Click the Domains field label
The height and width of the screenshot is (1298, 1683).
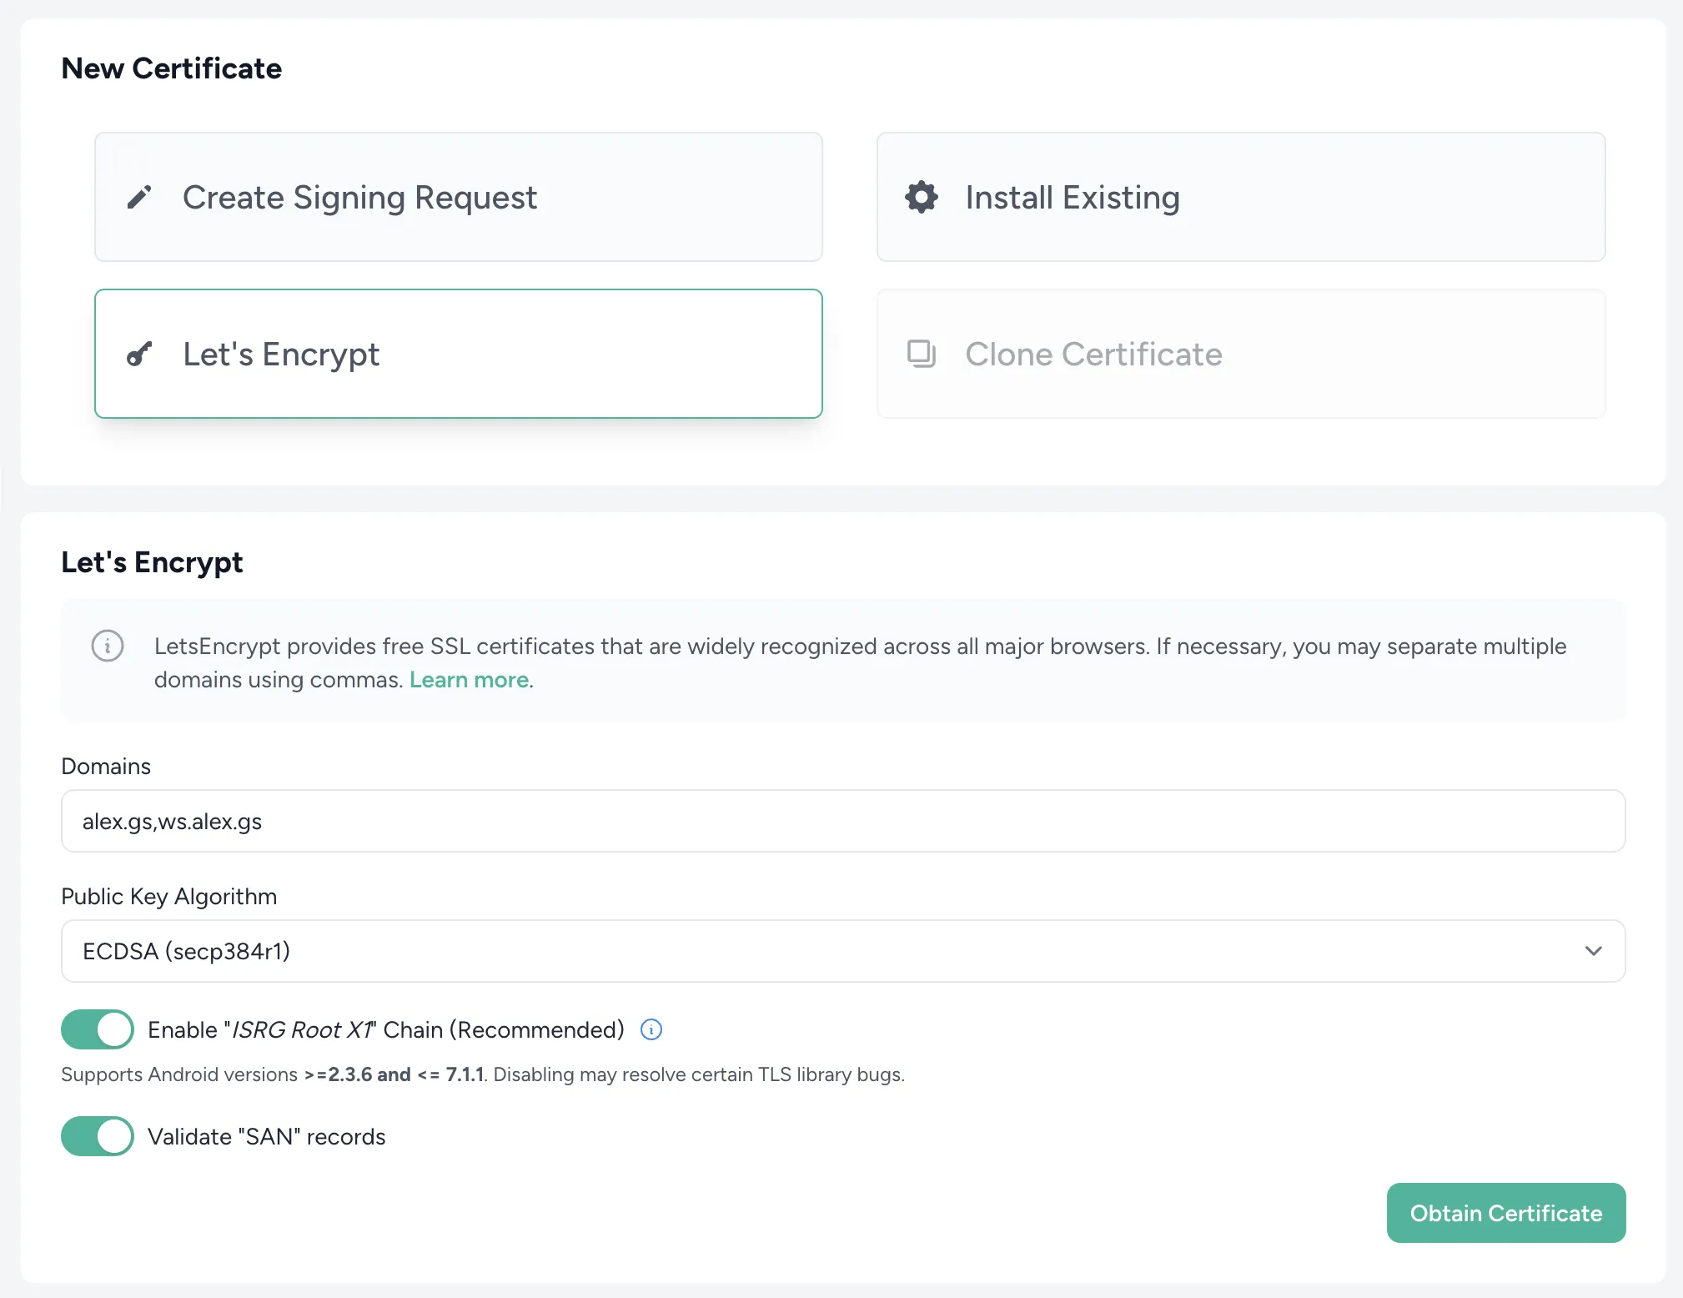click(x=106, y=766)
